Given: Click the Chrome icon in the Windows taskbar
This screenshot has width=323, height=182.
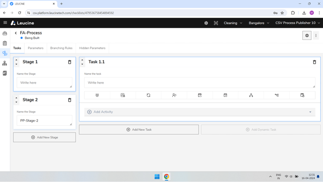Looking at the screenshot, I should tap(167, 177).
